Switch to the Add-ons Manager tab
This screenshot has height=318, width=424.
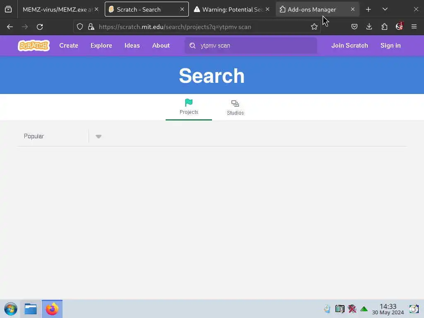coord(318,10)
